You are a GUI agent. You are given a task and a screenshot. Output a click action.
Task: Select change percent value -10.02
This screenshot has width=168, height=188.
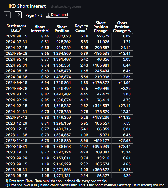point(125,36)
